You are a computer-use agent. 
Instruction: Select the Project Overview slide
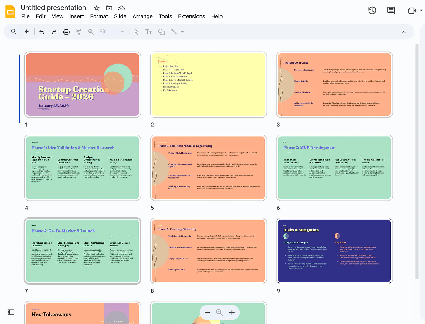pos(334,85)
